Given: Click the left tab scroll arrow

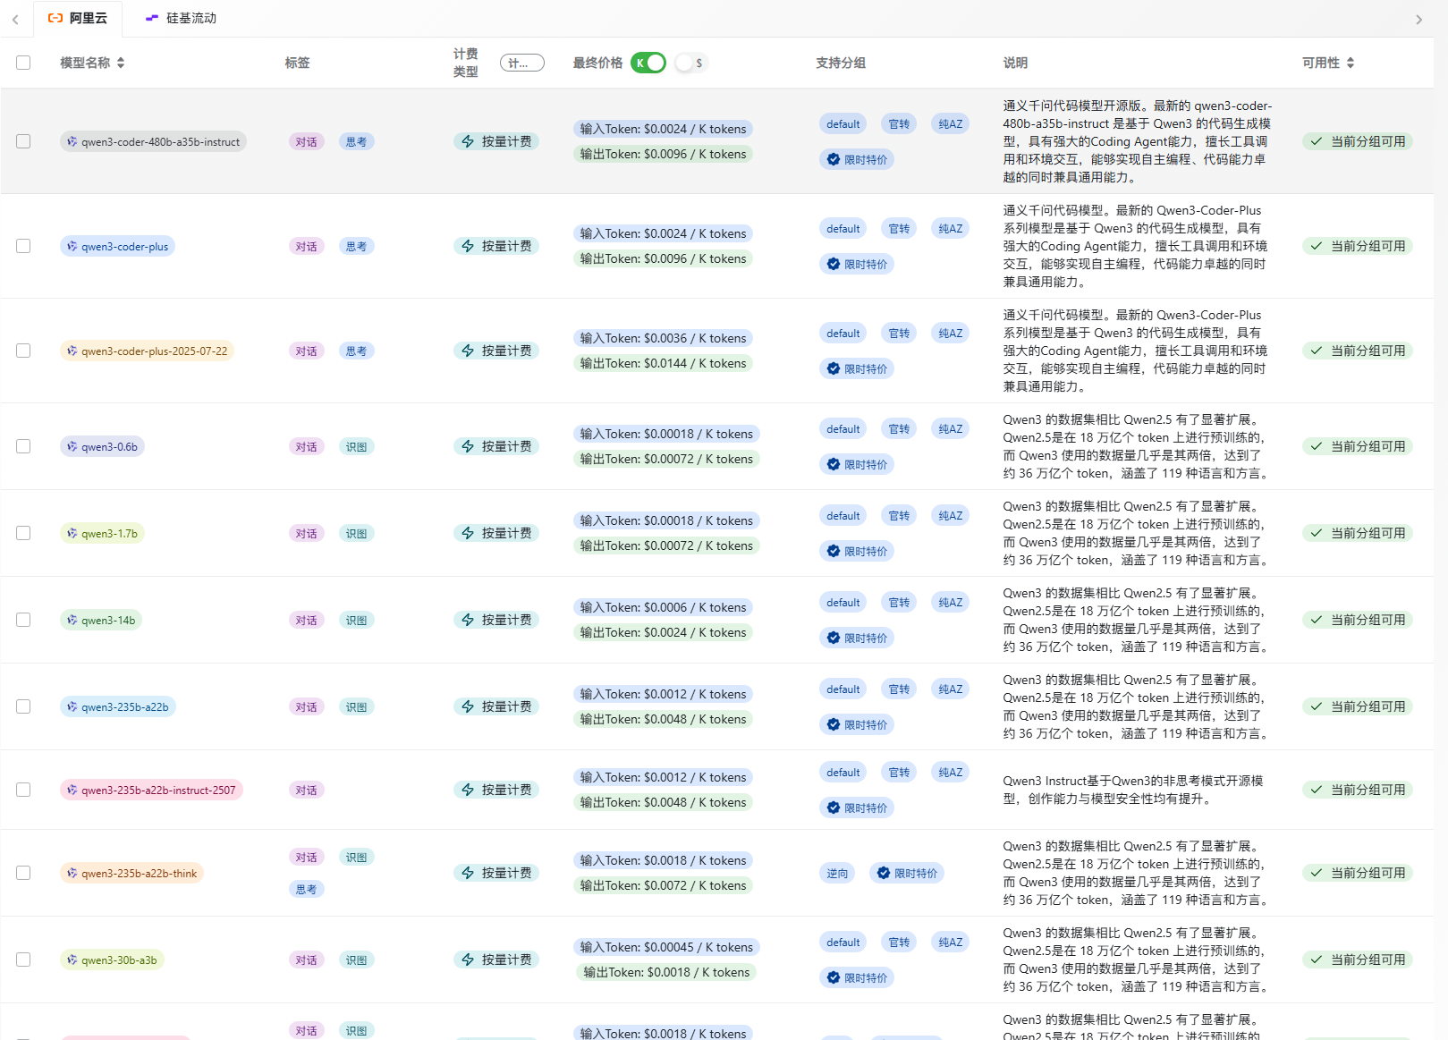Looking at the screenshot, I should pyautogui.click(x=15, y=20).
